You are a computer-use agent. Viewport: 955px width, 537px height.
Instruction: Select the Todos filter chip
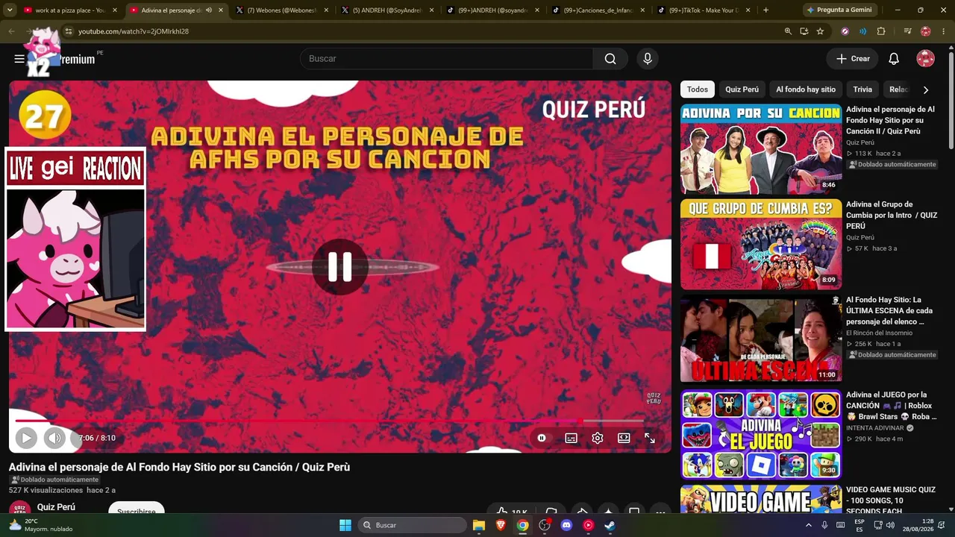pos(698,89)
